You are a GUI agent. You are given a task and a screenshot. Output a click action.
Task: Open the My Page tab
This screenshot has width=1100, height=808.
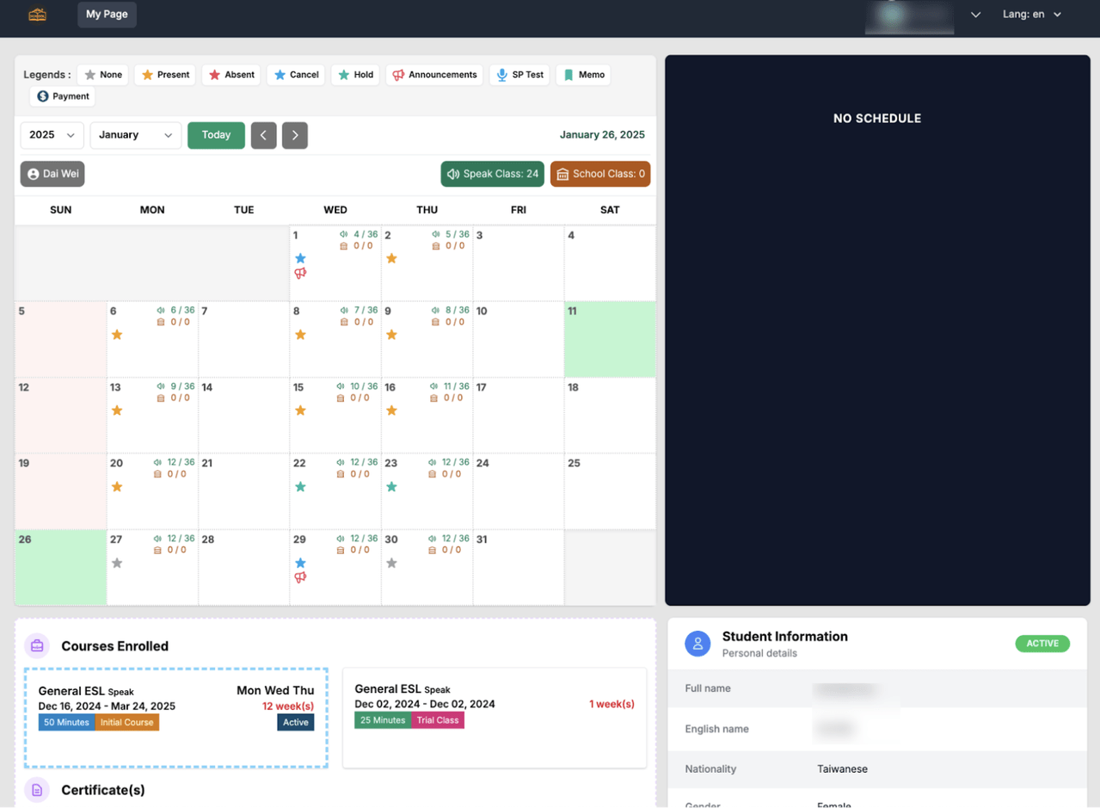pos(107,15)
